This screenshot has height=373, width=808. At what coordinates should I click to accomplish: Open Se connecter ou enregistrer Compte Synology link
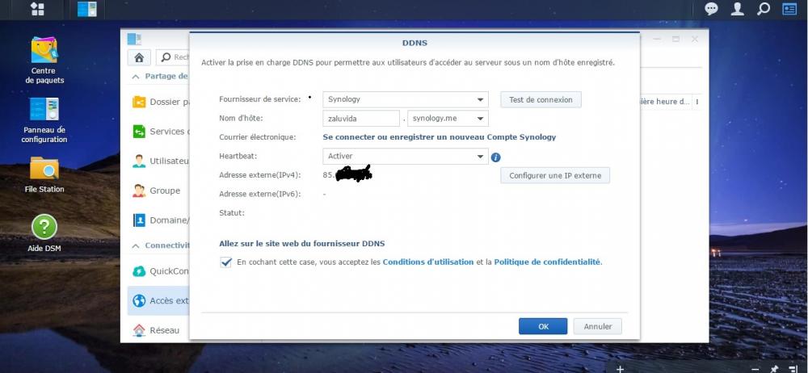439,137
